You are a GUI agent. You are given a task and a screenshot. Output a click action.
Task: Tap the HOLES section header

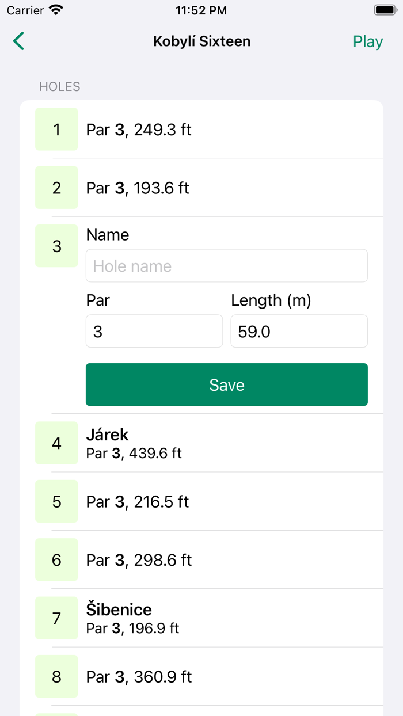point(59,86)
